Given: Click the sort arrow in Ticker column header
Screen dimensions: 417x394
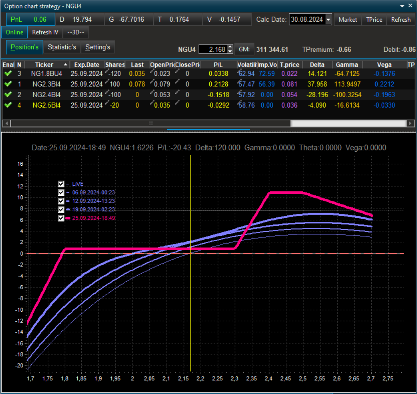Looking at the screenshot, I should point(65,65).
